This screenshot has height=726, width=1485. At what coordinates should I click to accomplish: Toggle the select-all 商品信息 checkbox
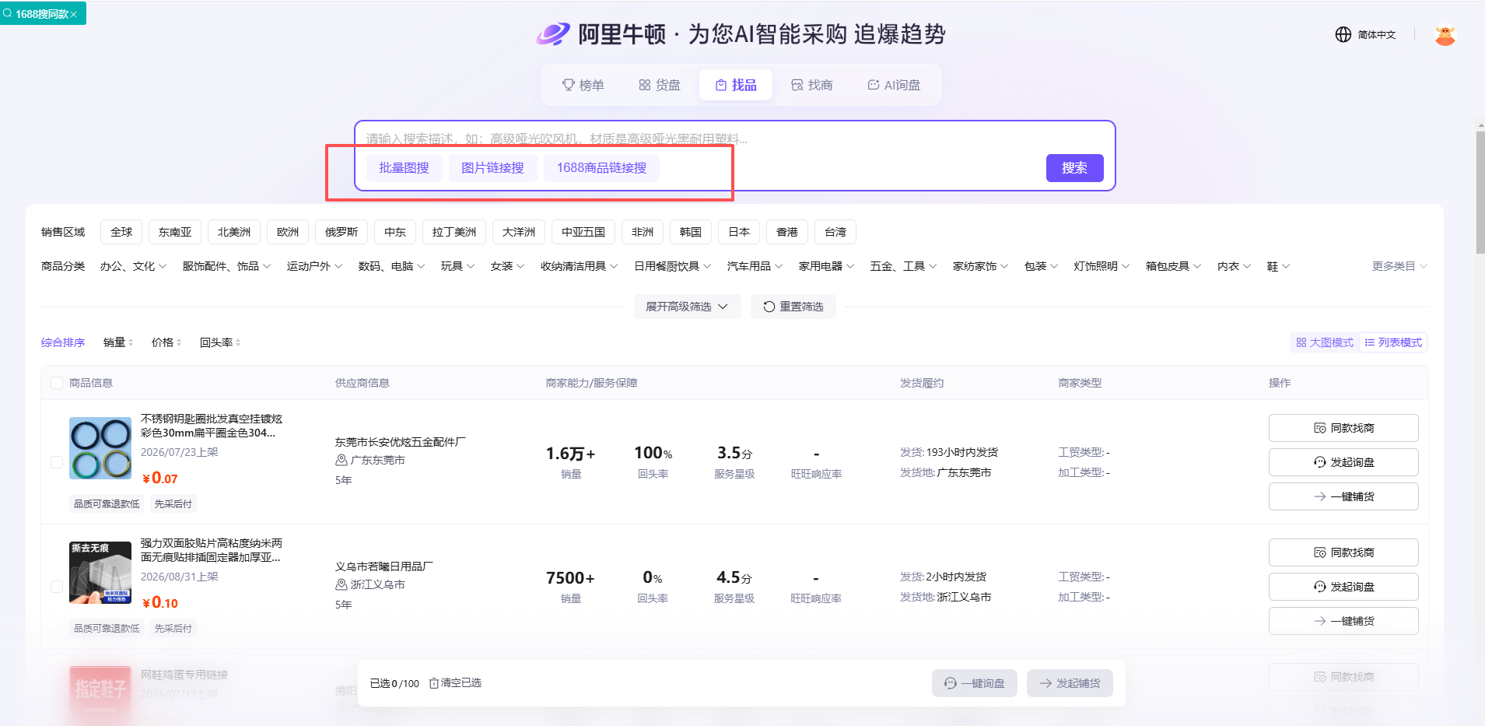[57, 383]
